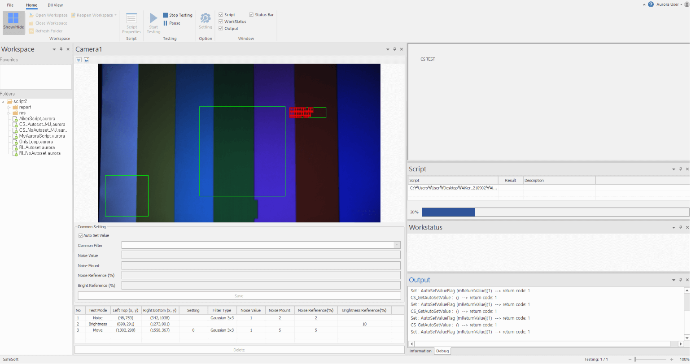The image size is (691, 364).
Task: Click the Camera1 image toolbar icon
Action: [x=87, y=60]
